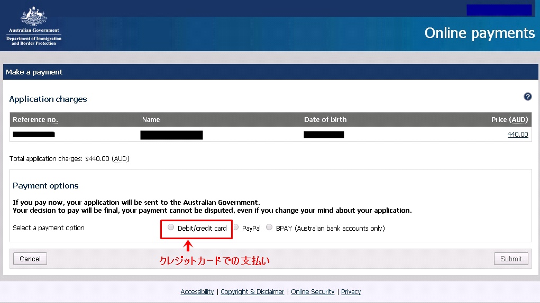The width and height of the screenshot is (540, 303).
Task: Open the Online Security link
Action: tap(313, 292)
